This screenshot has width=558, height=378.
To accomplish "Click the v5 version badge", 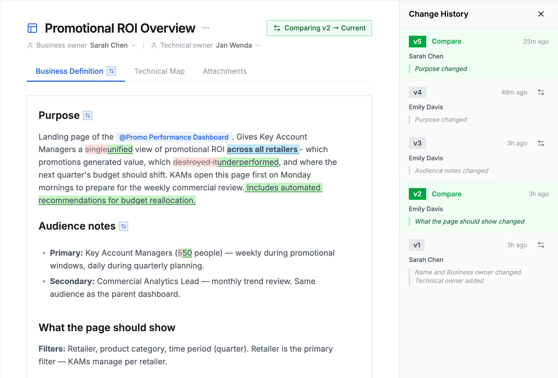I will tap(417, 41).
